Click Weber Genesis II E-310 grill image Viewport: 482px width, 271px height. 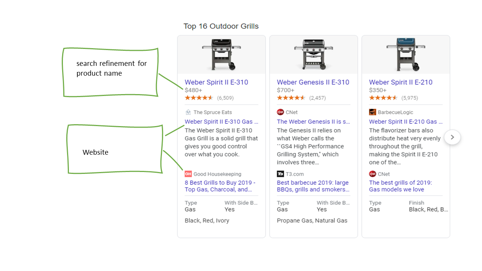point(314,55)
